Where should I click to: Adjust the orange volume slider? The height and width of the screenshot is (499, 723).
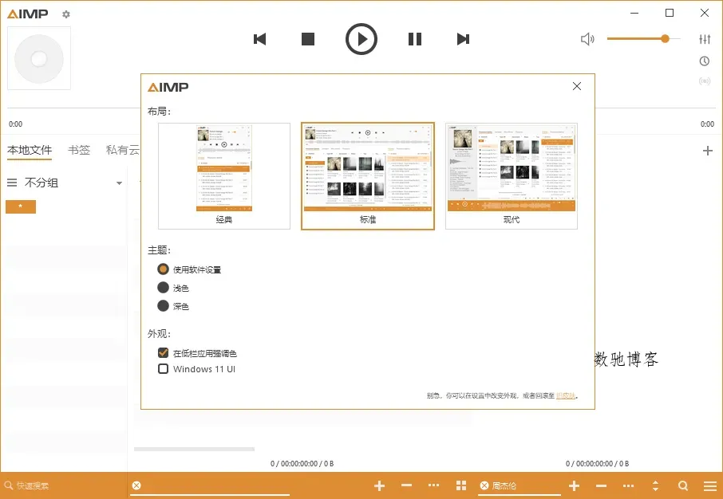pyautogui.click(x=644, y=39)
